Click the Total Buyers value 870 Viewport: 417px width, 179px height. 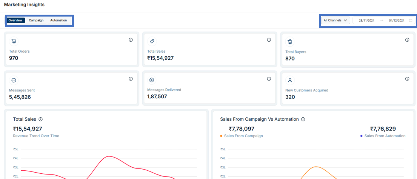pyautogui.click(x=290, y=59)
